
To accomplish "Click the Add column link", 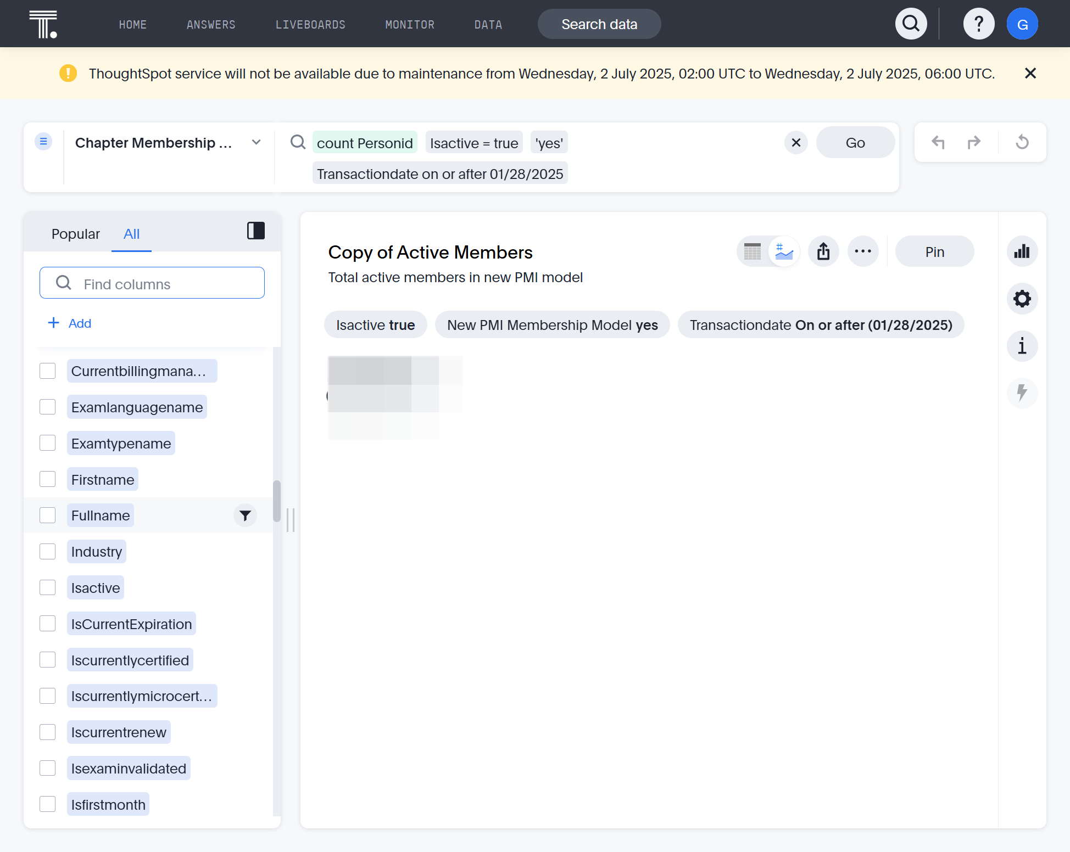I will tap(69, 323).
